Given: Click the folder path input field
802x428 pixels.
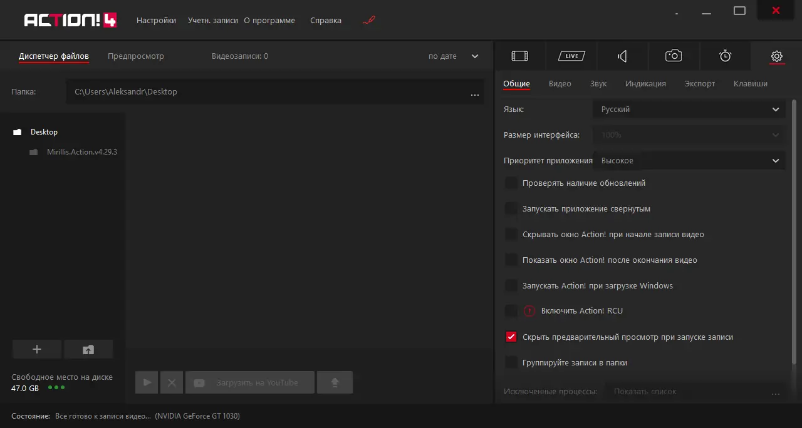Looking at the screenshot, I should pyautogui.click(x=274, y=92).
